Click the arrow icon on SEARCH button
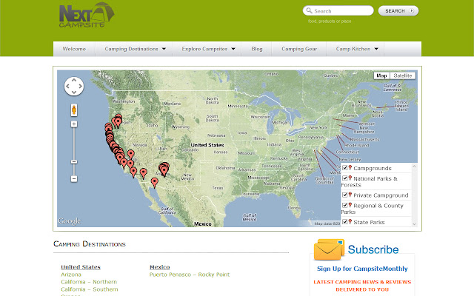This screenshot has height=296, width=474. [412, 11]
